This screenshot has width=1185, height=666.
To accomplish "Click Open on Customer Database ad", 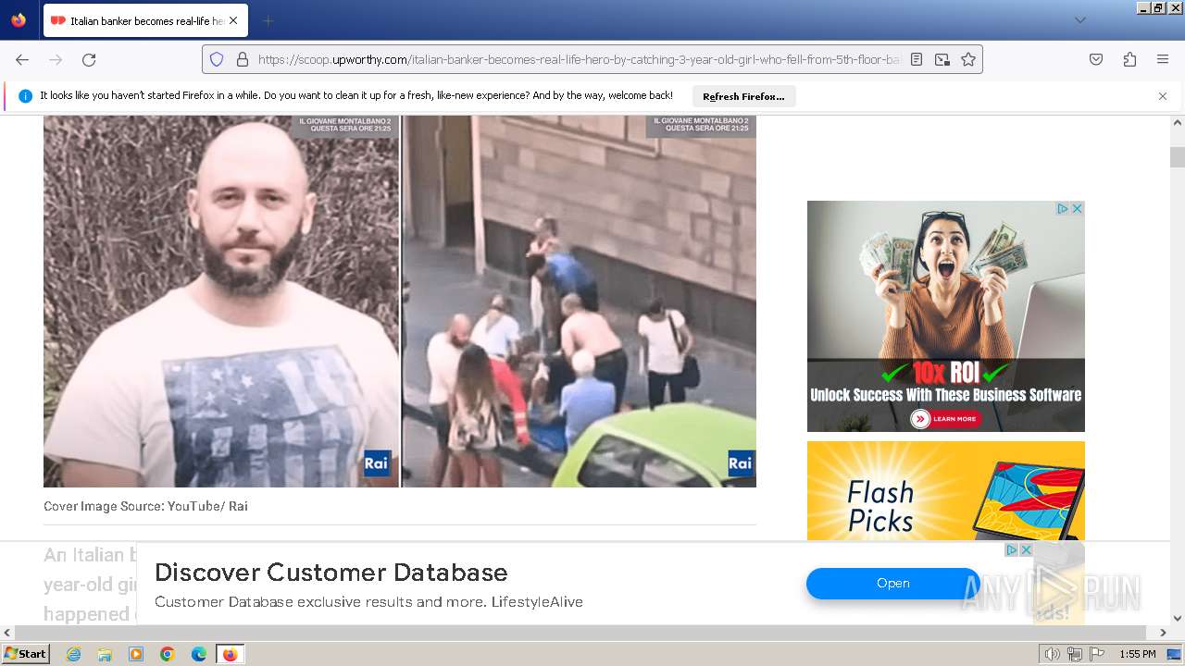I will pyautogui.click(x=893, y=583).
